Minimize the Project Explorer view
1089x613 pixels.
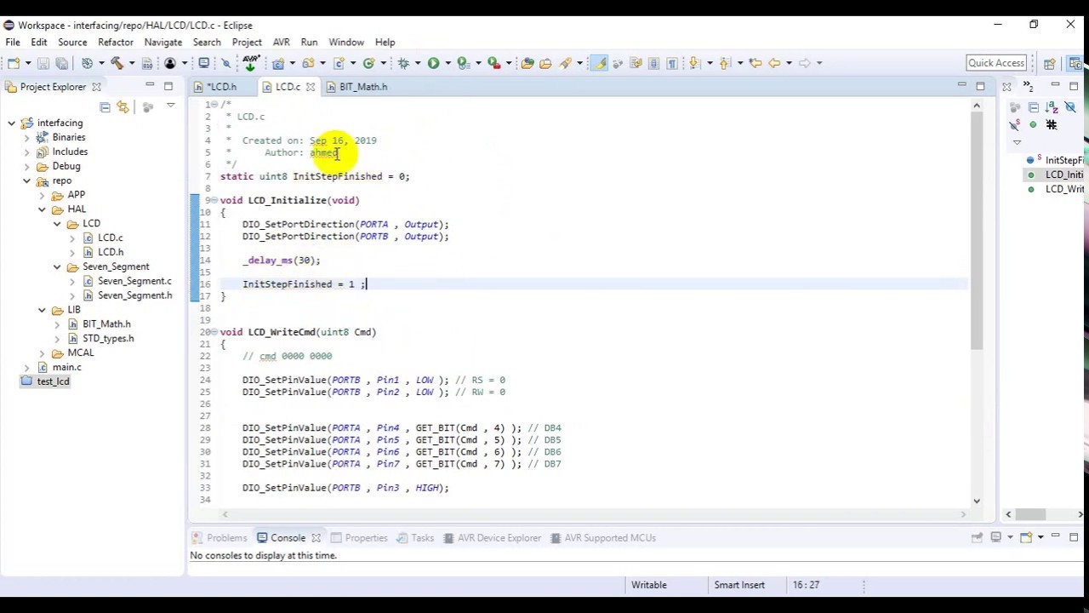pyautogui.click(x=150, y=86)
